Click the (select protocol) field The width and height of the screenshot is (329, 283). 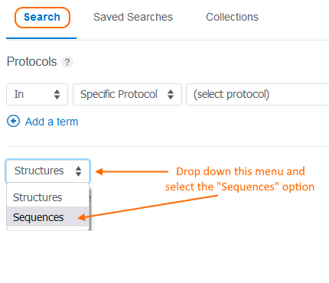(258, 94)
